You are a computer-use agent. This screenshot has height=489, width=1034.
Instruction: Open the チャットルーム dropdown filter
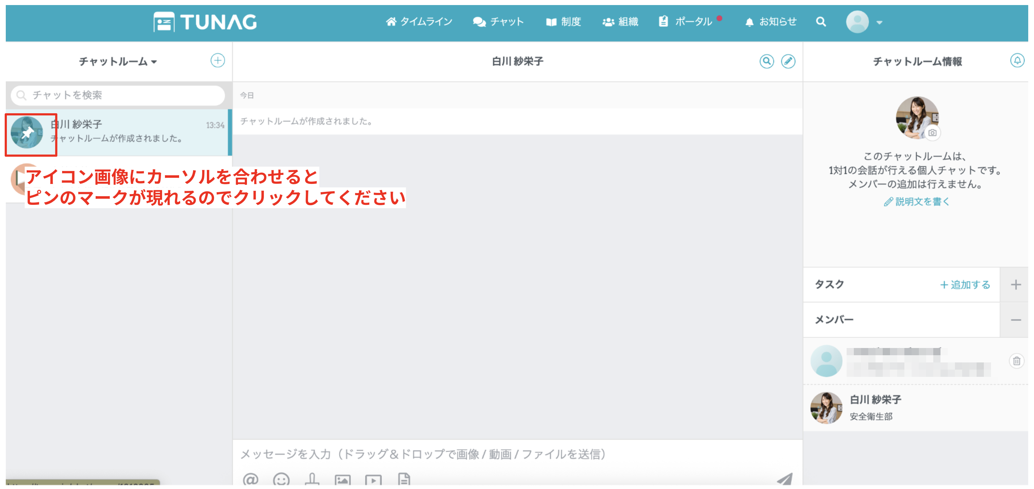tap(118, 61)
